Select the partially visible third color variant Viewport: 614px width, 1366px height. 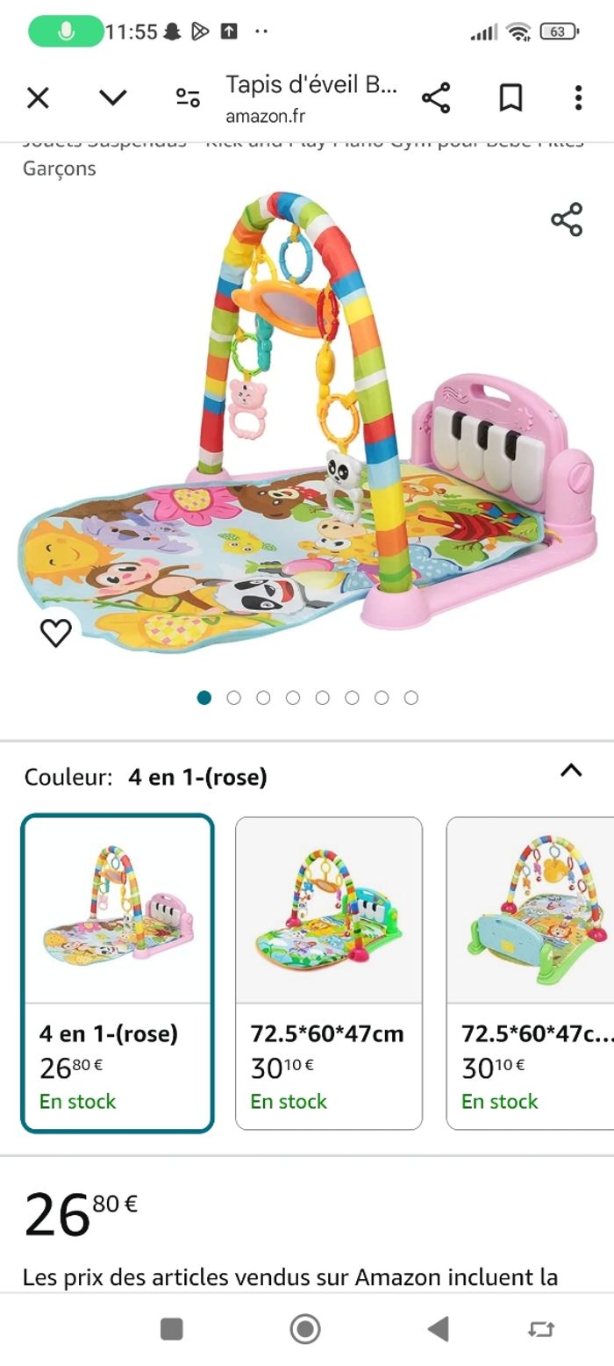pos(530,973)
